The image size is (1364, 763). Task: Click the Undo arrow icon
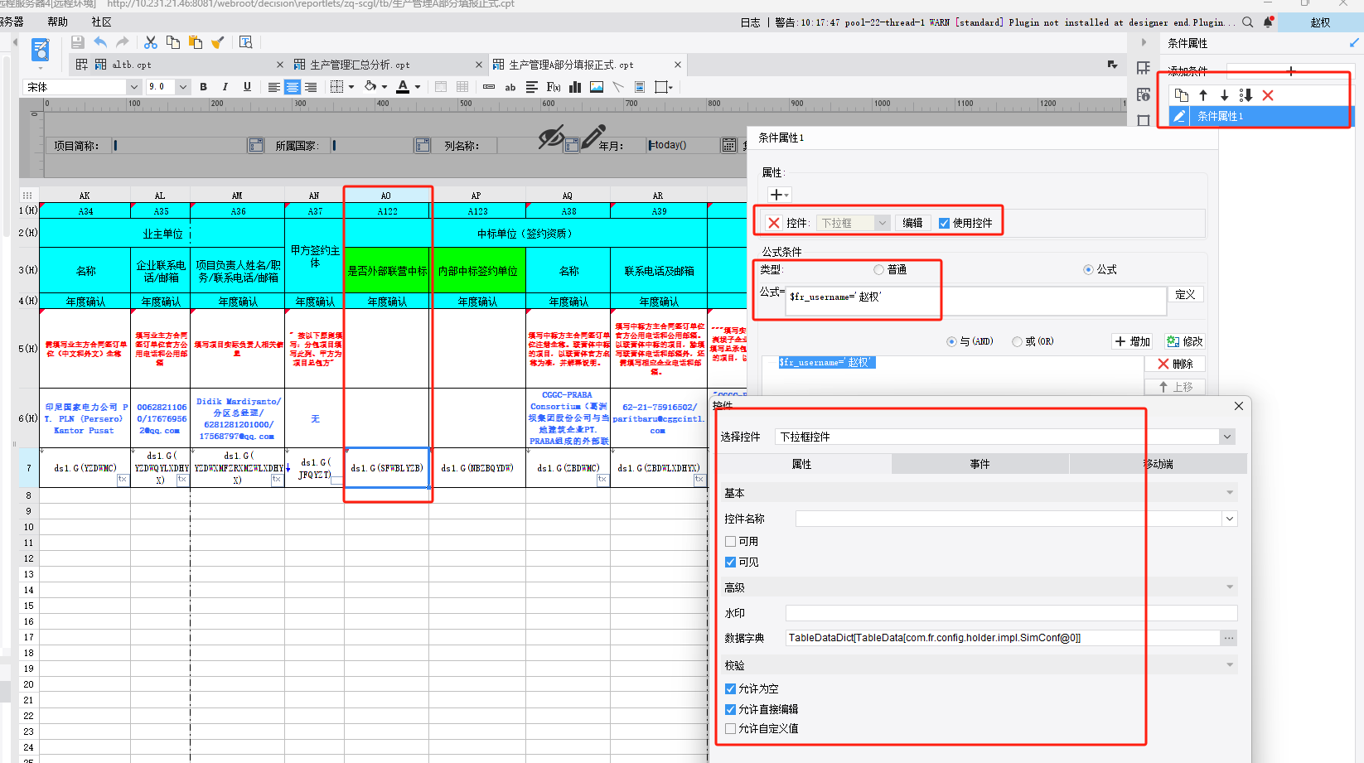[x=100, y=42]
